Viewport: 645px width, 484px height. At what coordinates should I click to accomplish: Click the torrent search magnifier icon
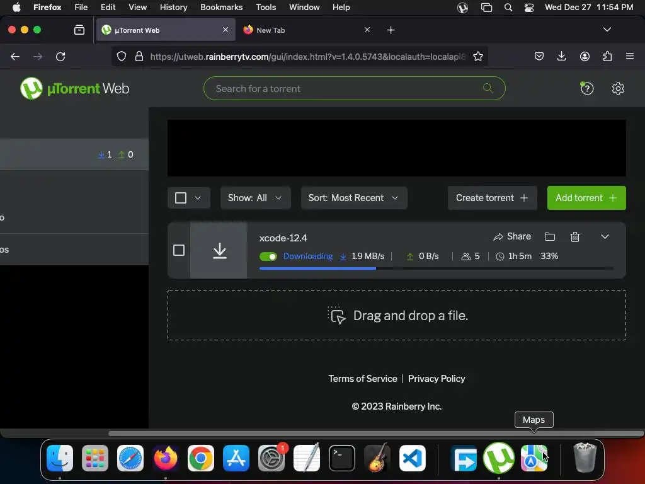pyautogui.click(x=488, y=88)
